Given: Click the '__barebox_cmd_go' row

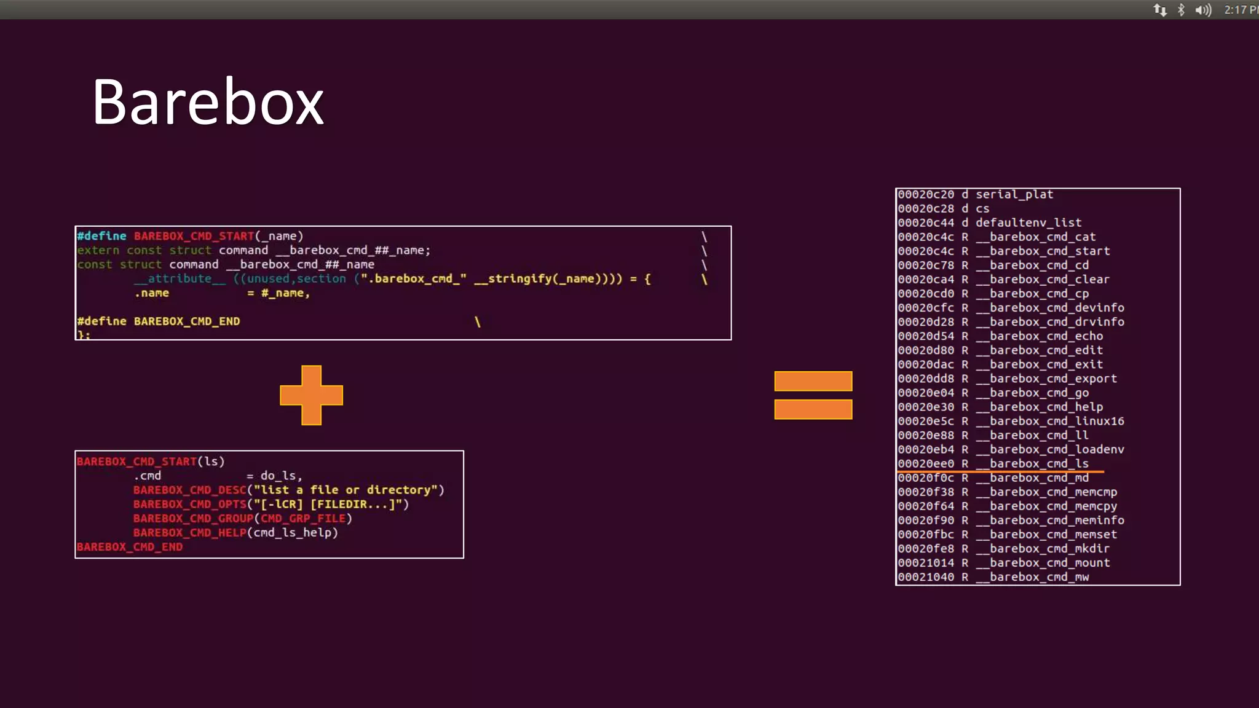Looking at the screenshot, I should pyautogui.click(x=993, y=393).
